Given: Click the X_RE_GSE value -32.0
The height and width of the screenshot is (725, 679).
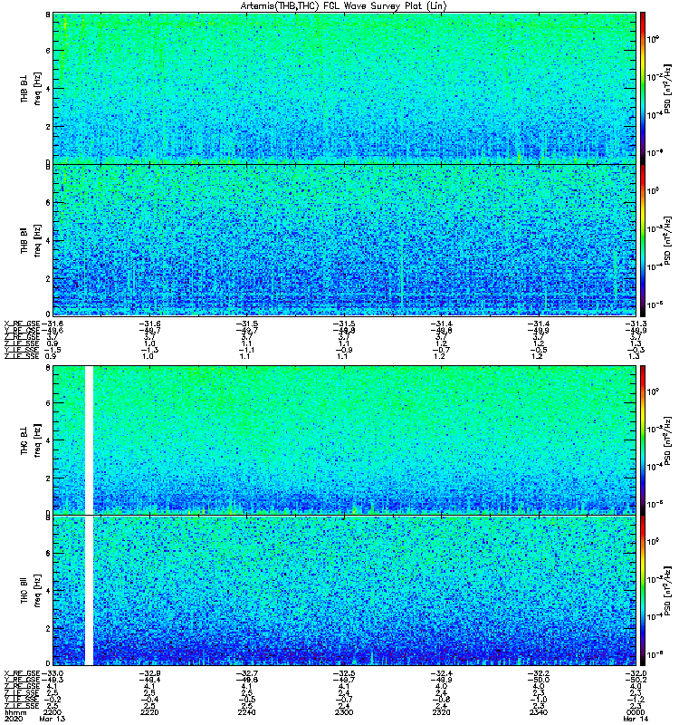Looking at the screenshot, I should coord(636,673).
